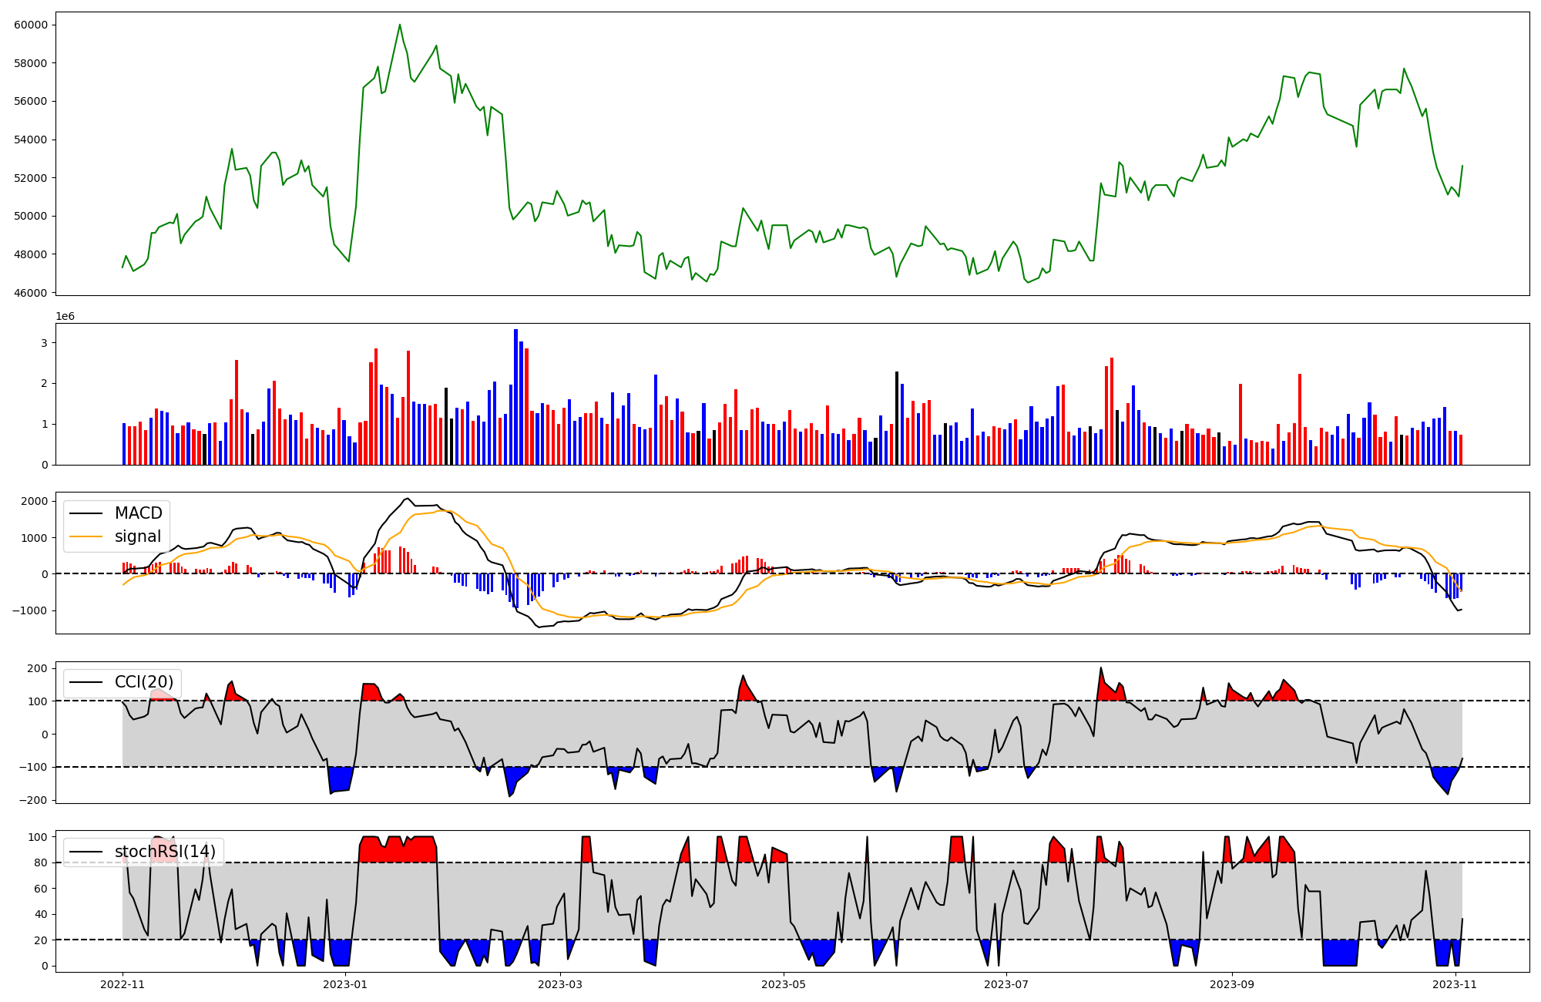The image size is (1541, 1002).
Task: Click the orange signal legend line sample
Action: coord(86,536)
